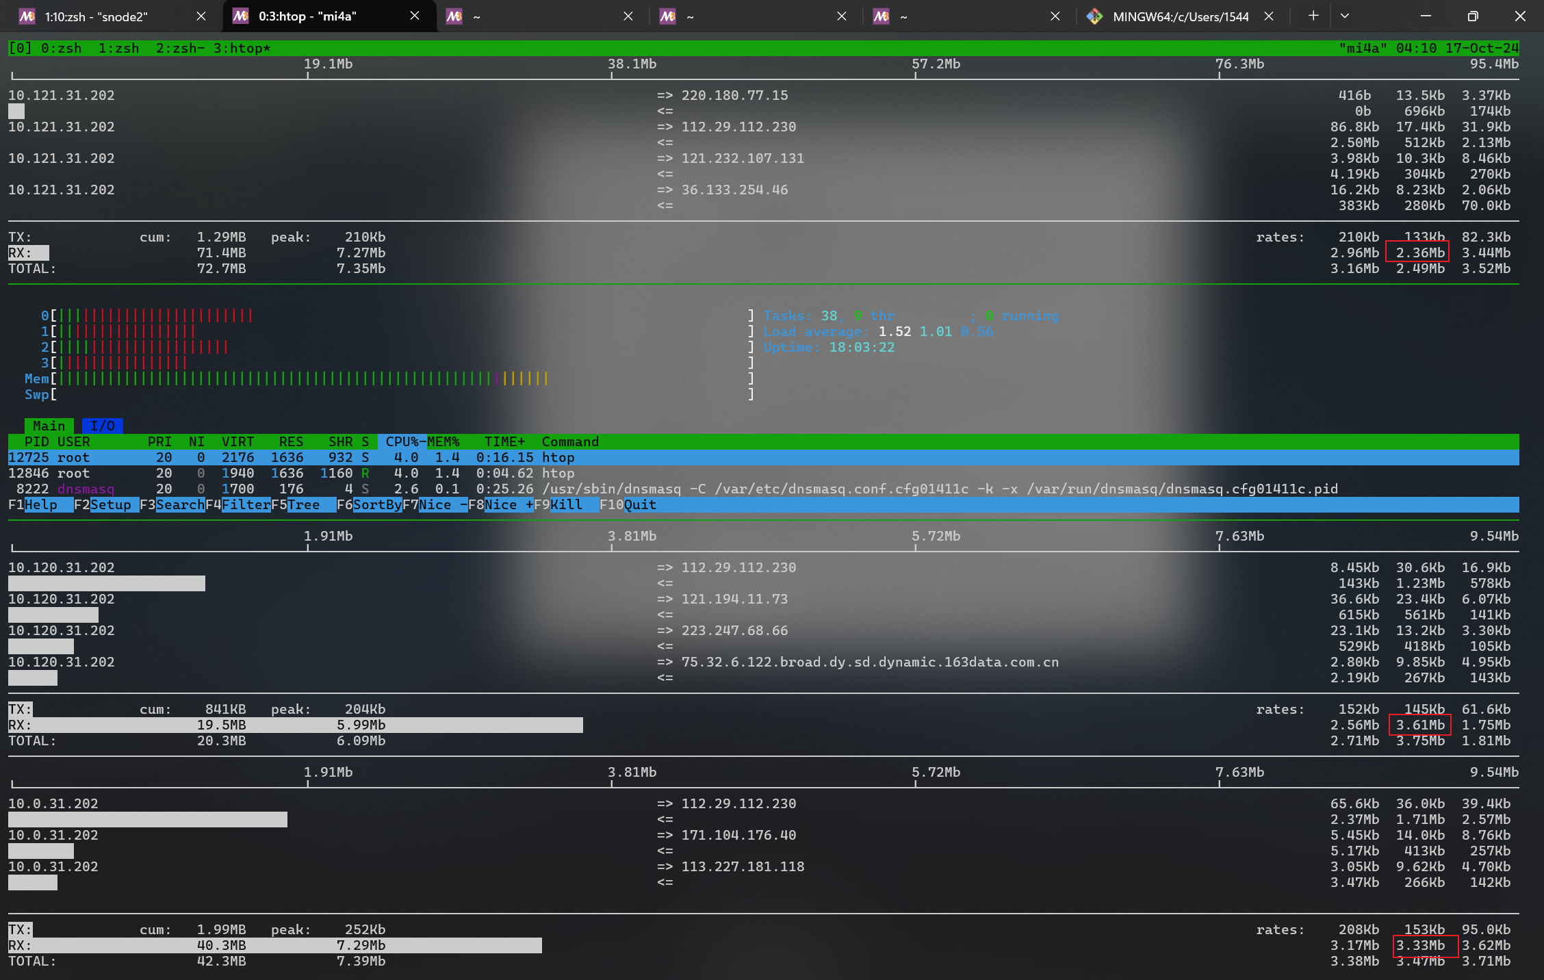Click the Git Bash MINGW64 tab icon

1094,16
